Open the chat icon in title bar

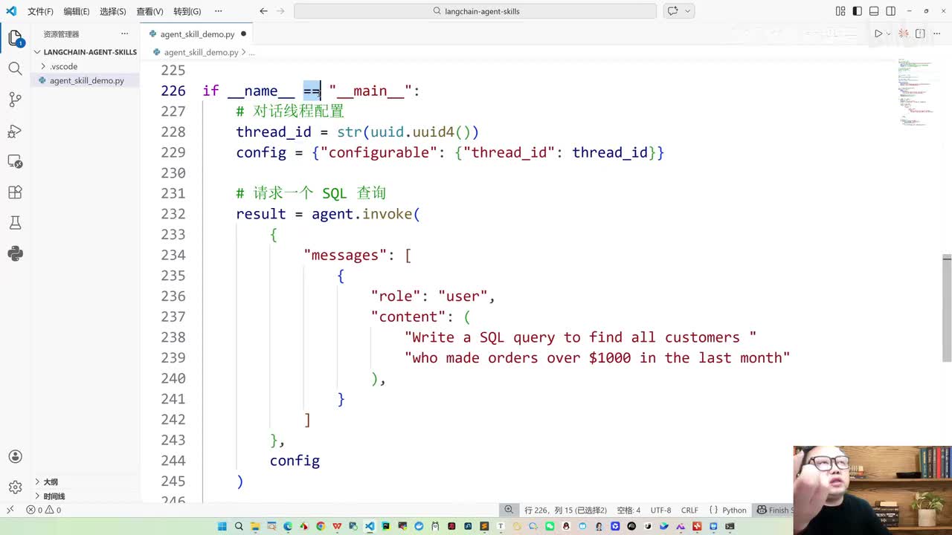[673, 11]
